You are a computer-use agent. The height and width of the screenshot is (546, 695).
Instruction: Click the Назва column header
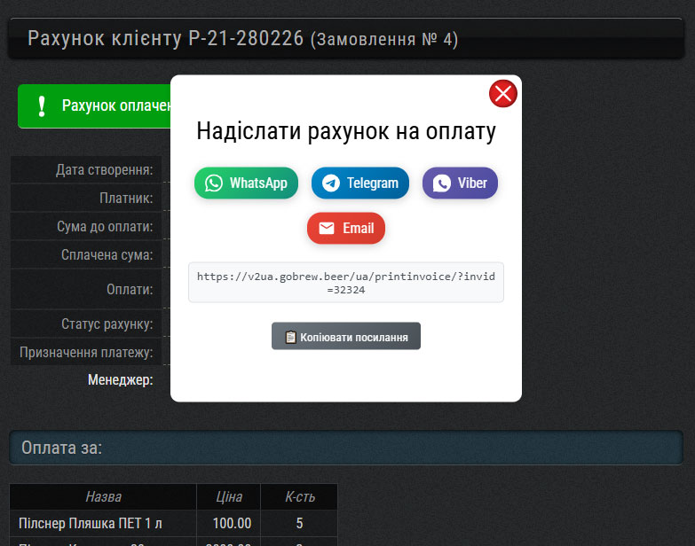click(103, 496)
